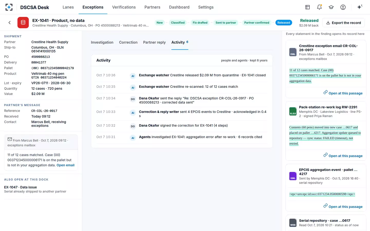Viewport: 370px width, 231px height.
Task: Open the layout panel icon in header
Action: point(307,7)
